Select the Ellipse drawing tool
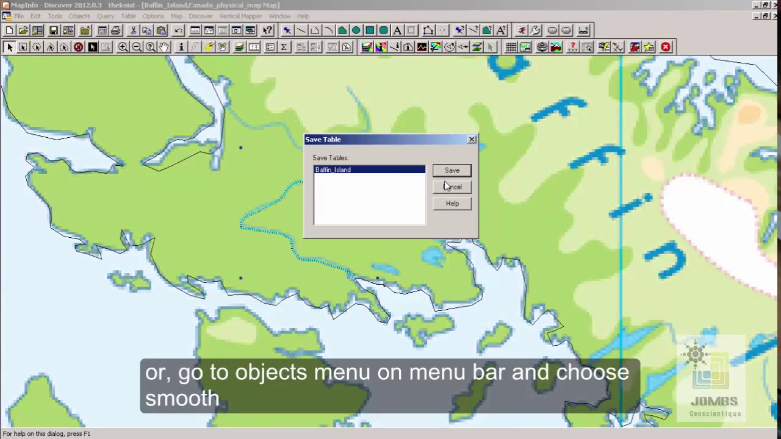The width and height of the screenshot is (781, 439). pos(356,30)
